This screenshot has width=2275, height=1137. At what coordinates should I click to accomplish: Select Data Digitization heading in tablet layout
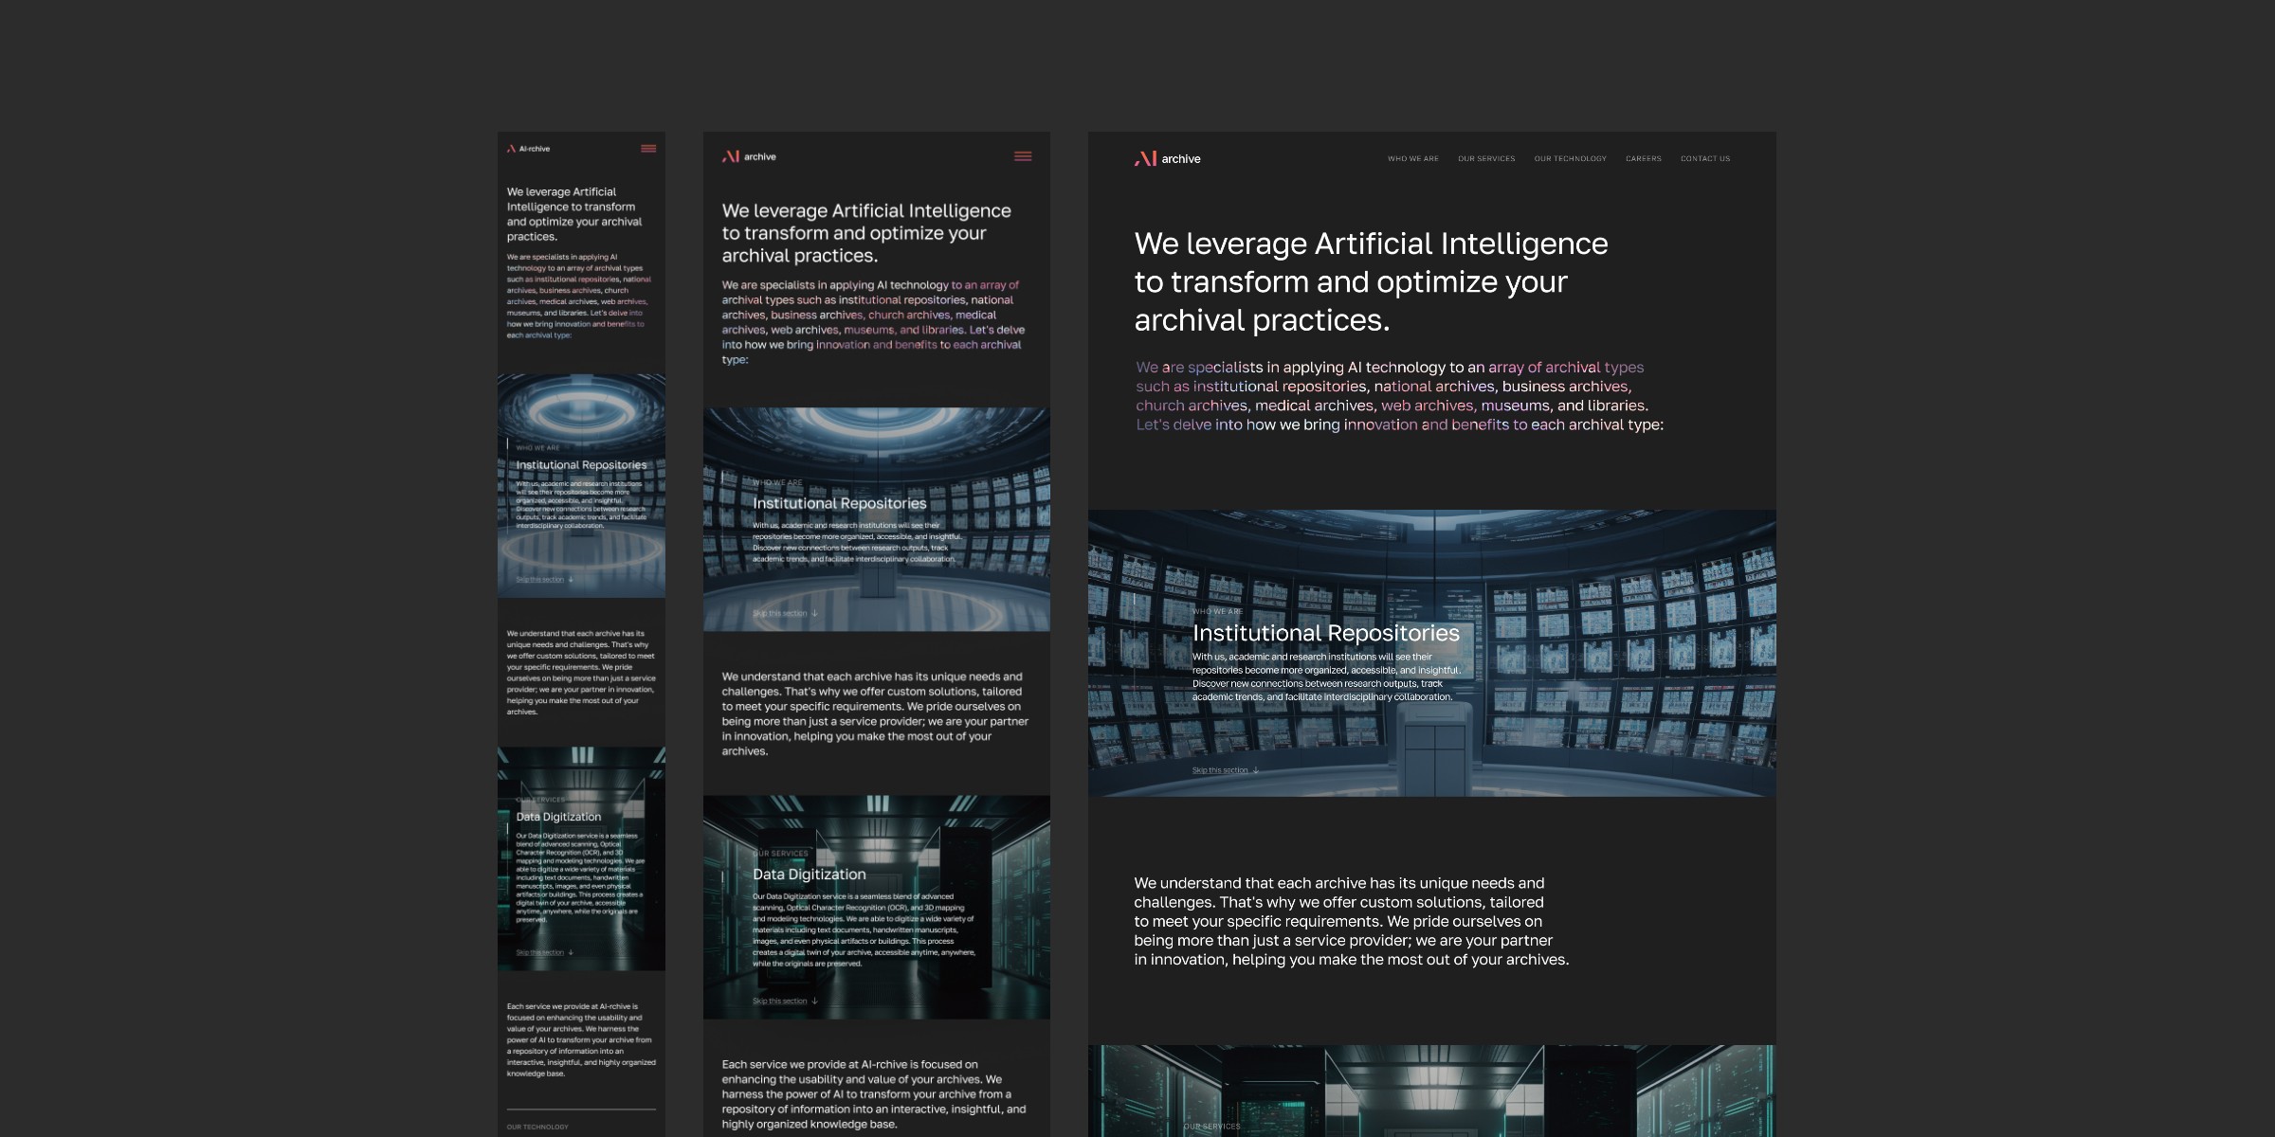tap(809, 875)
